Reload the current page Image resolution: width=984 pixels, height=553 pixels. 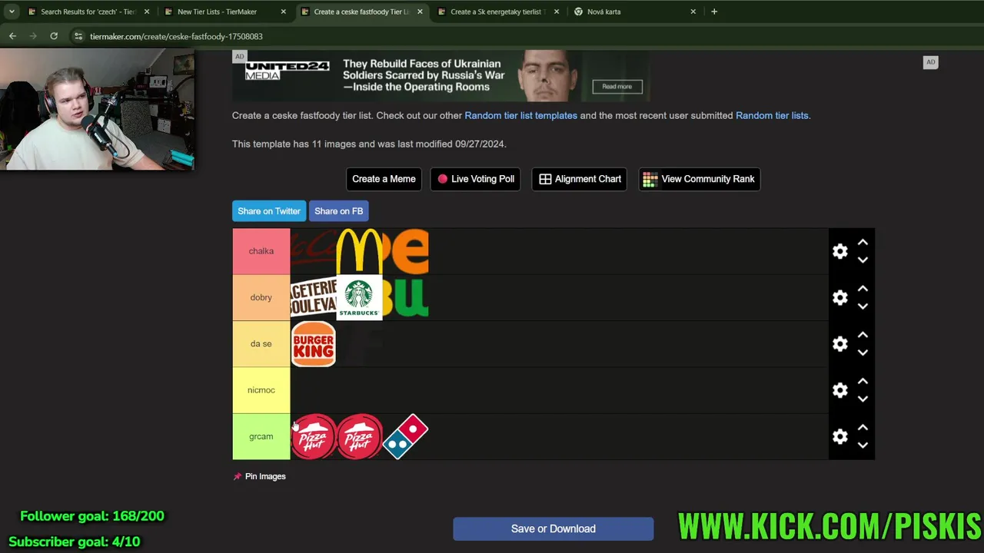[54, 36]
